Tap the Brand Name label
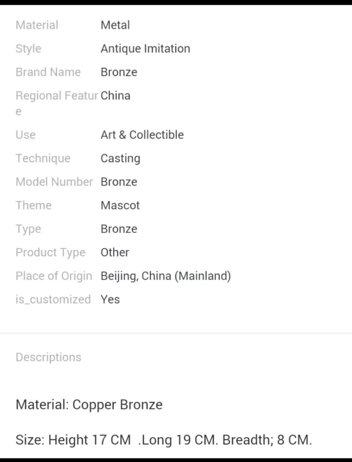 48,72
